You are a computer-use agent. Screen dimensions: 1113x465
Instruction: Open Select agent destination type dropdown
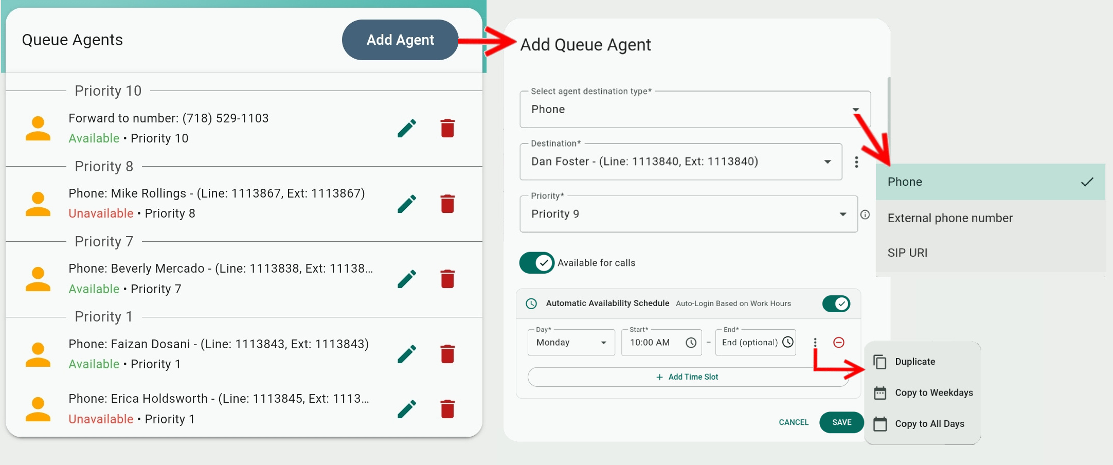[695, 110]
